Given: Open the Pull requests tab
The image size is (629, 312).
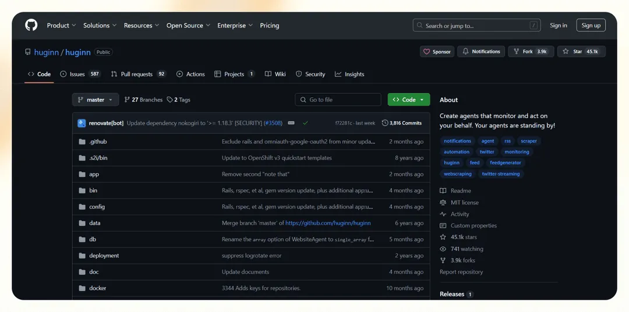Looking at the screenshot, I should (139, 74).
